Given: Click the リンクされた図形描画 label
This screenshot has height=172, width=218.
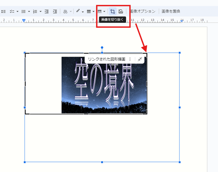Looking at the screenshot, I should [107, 59].
